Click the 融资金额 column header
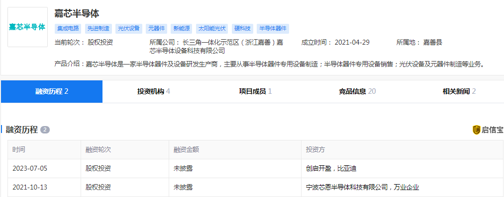Image resolution: width=504 pixels, height=197 pixels. point(187,149)
